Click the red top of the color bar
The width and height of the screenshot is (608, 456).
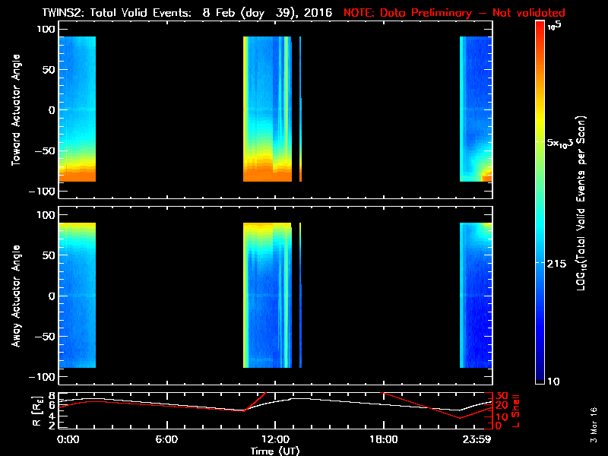[x=539, y=27]
